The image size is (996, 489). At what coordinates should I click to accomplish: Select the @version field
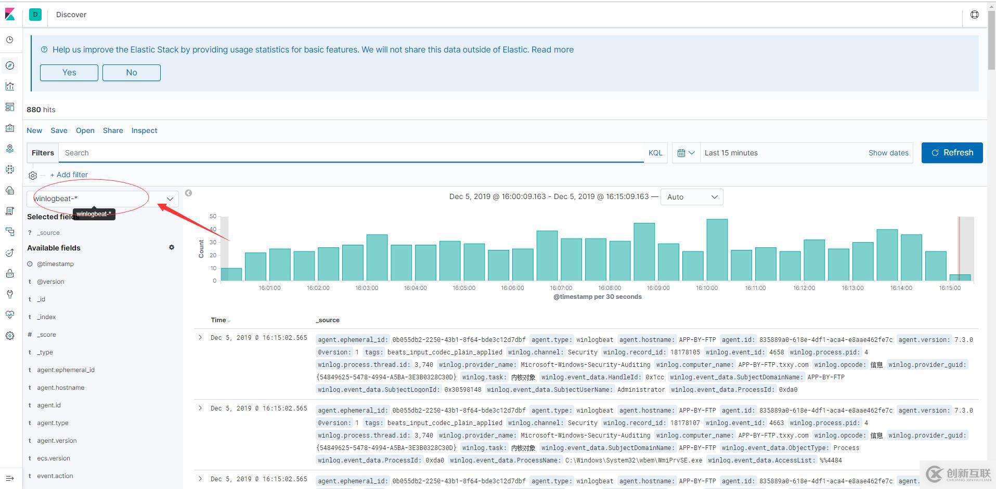click(x=50, y=282)
